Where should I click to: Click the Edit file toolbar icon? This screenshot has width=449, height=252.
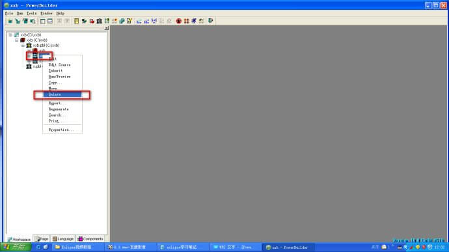[129, 21]
